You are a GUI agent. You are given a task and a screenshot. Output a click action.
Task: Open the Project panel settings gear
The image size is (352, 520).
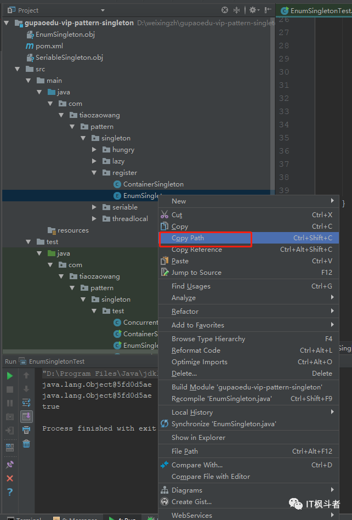pyautogui.click(x=254, y=10)
